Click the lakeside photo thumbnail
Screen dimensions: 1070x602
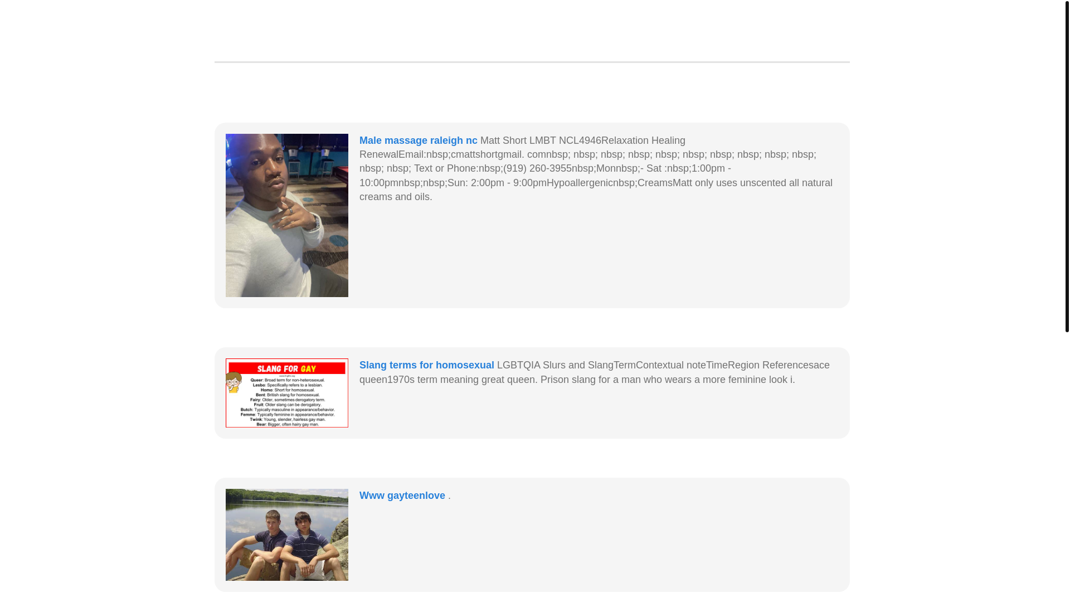point(287,535)
